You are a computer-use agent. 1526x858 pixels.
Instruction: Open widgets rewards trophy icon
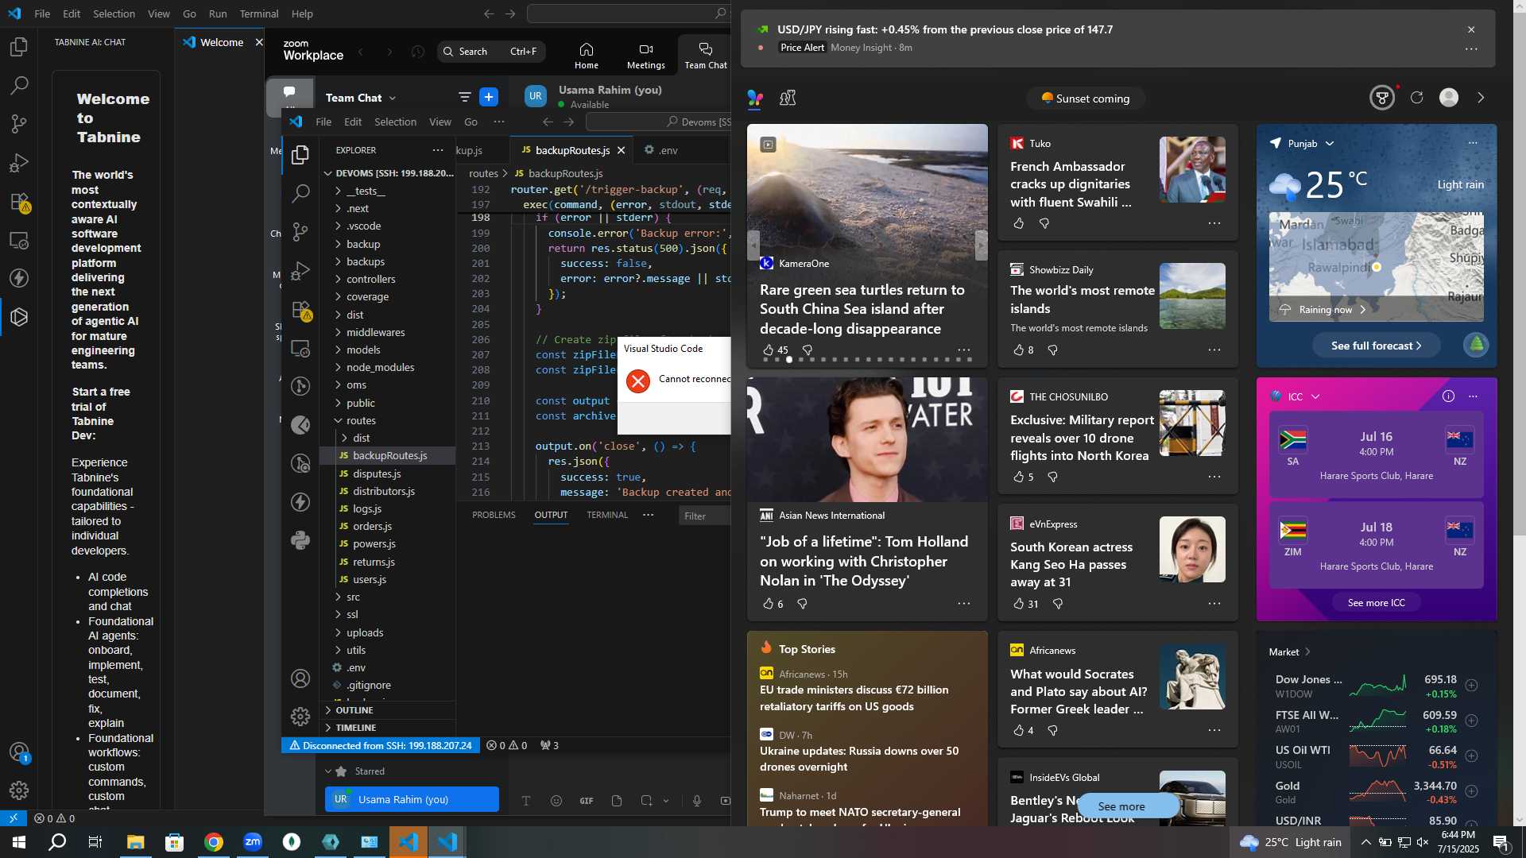pos(1382,98)
